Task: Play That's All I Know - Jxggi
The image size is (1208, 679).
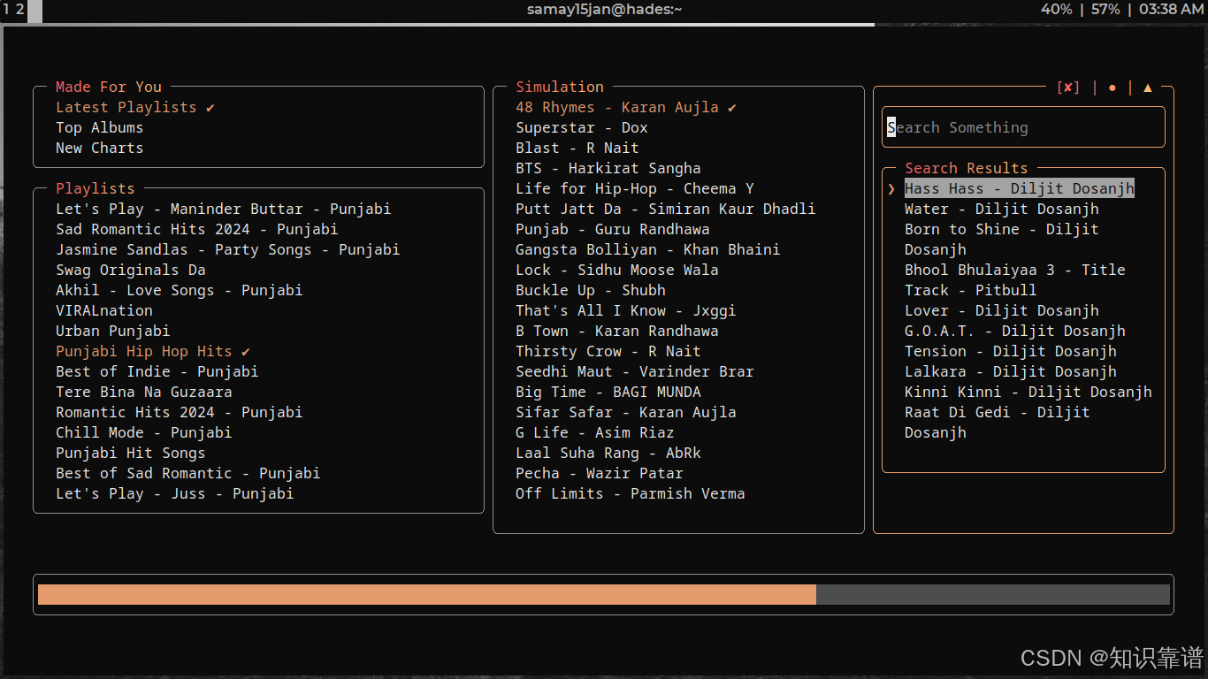Action: 626,310
